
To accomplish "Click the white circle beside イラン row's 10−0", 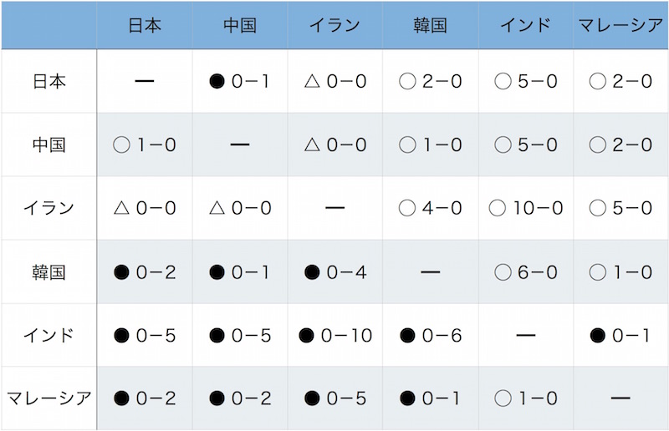I will 498,208.
